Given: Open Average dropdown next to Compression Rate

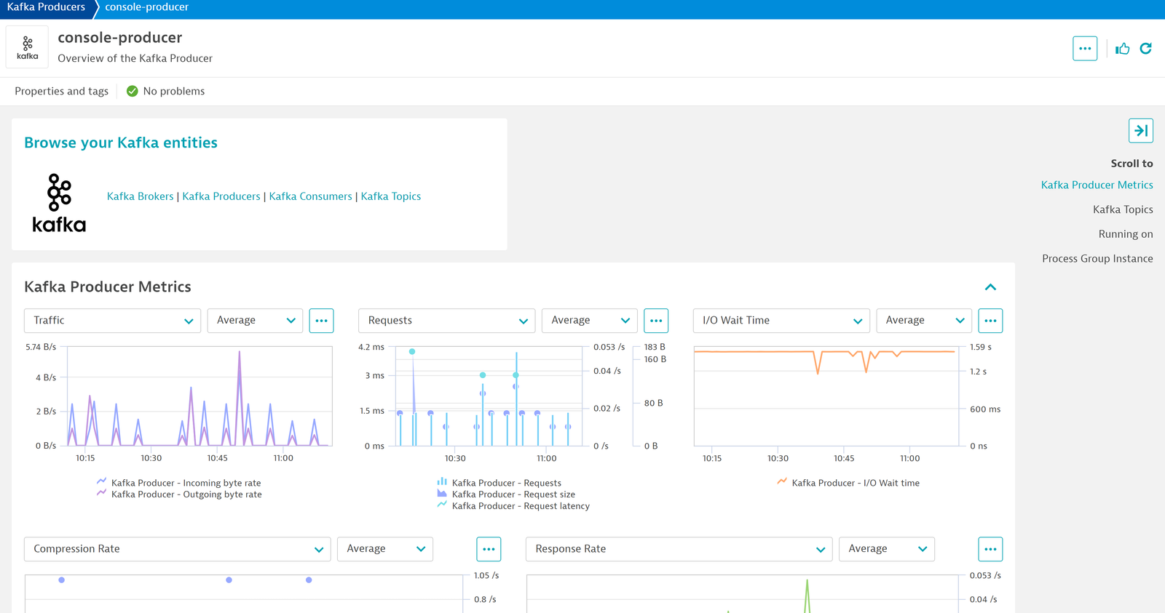Looking at the screenshot, I should click(x=385, y=549).
